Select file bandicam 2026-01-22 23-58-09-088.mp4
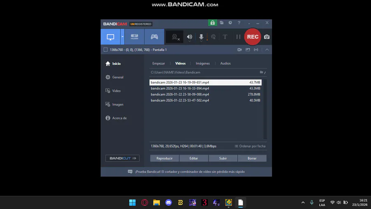Viewport: 371px width, 209px height. click(x=205, y=94)
